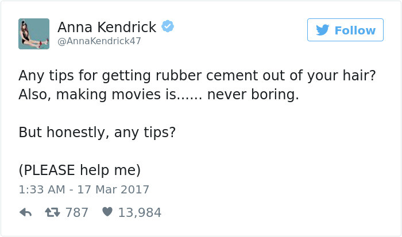Click the 787 retweet count
This screenshot has height=237, width=402.
tap(77, 212)
